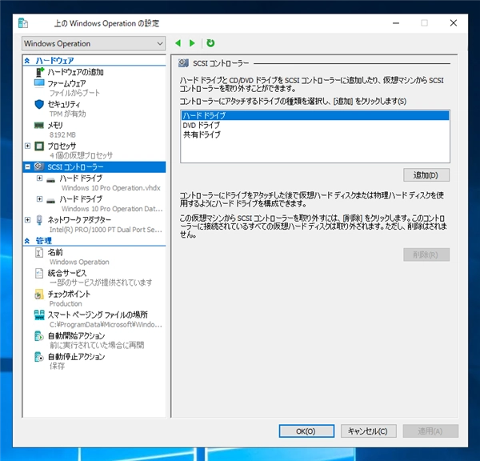This screenshot has width=480, height=461.
Task: Select the ハードウェアの追加 icon
Action: pyautogui.click(x=39, y=72)
